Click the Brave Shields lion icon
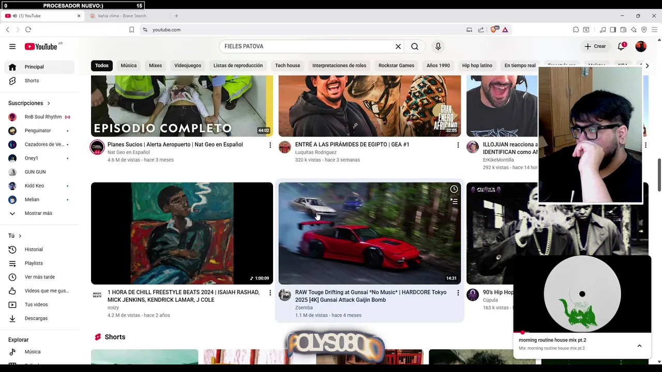Screen dimensions: 662x372 coord(494,29)
